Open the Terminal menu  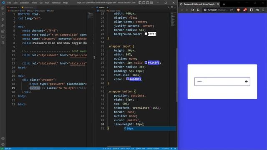[56, 3]
